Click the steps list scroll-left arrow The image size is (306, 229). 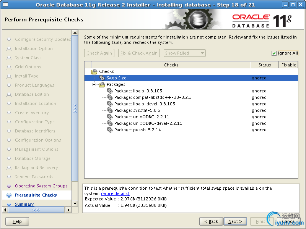point(5,210)
